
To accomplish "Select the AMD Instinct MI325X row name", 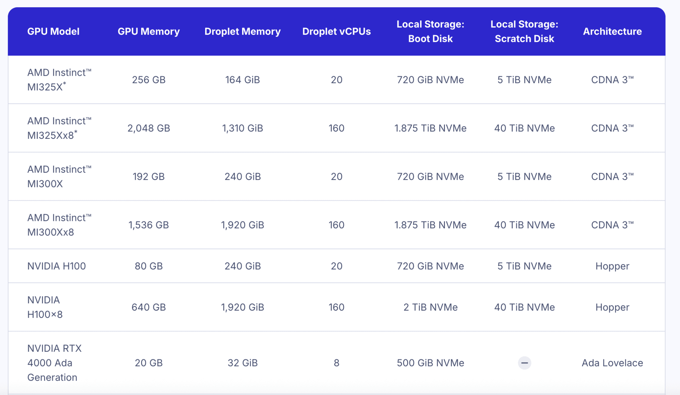I will pos(59,80).
